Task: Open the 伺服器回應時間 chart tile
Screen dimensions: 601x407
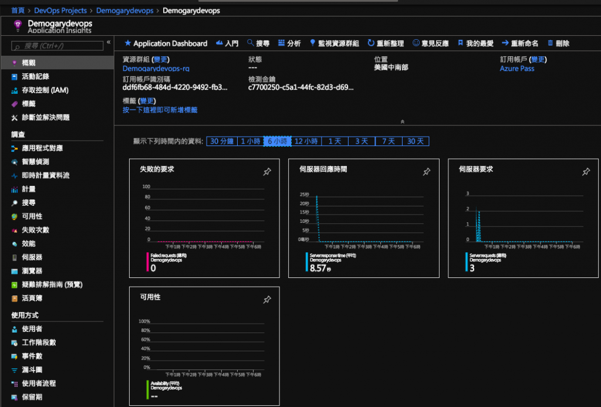Action: tap(364, 218)
